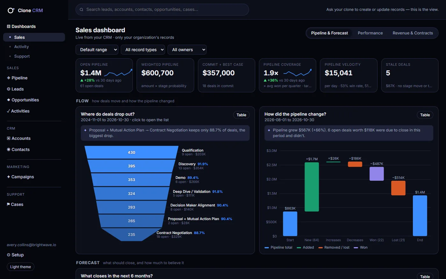
Task: Show Table for next 6 months forecast
Action: click(x=425, y=276)
